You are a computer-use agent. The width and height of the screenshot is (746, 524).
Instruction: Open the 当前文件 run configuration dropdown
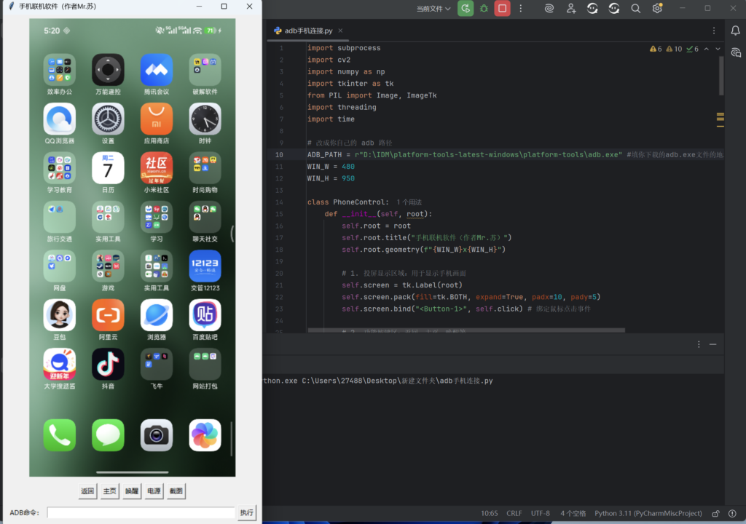pyautogui.click(x=433, y=9)
